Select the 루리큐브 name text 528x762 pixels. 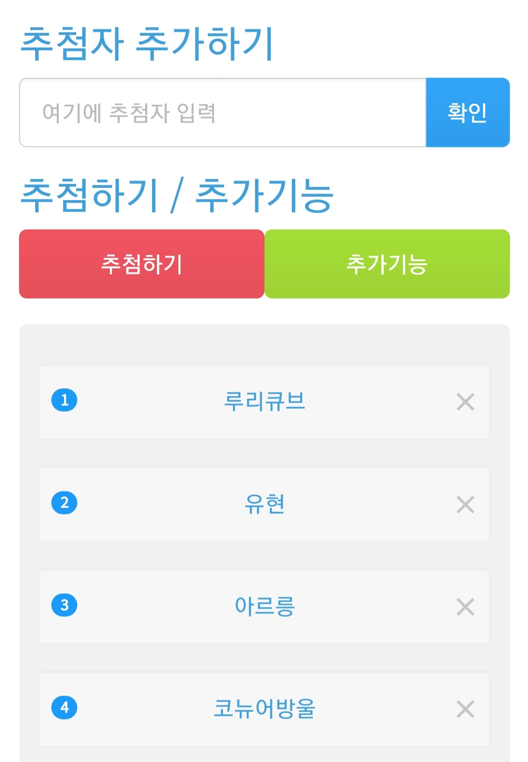[x=264, y=401]
